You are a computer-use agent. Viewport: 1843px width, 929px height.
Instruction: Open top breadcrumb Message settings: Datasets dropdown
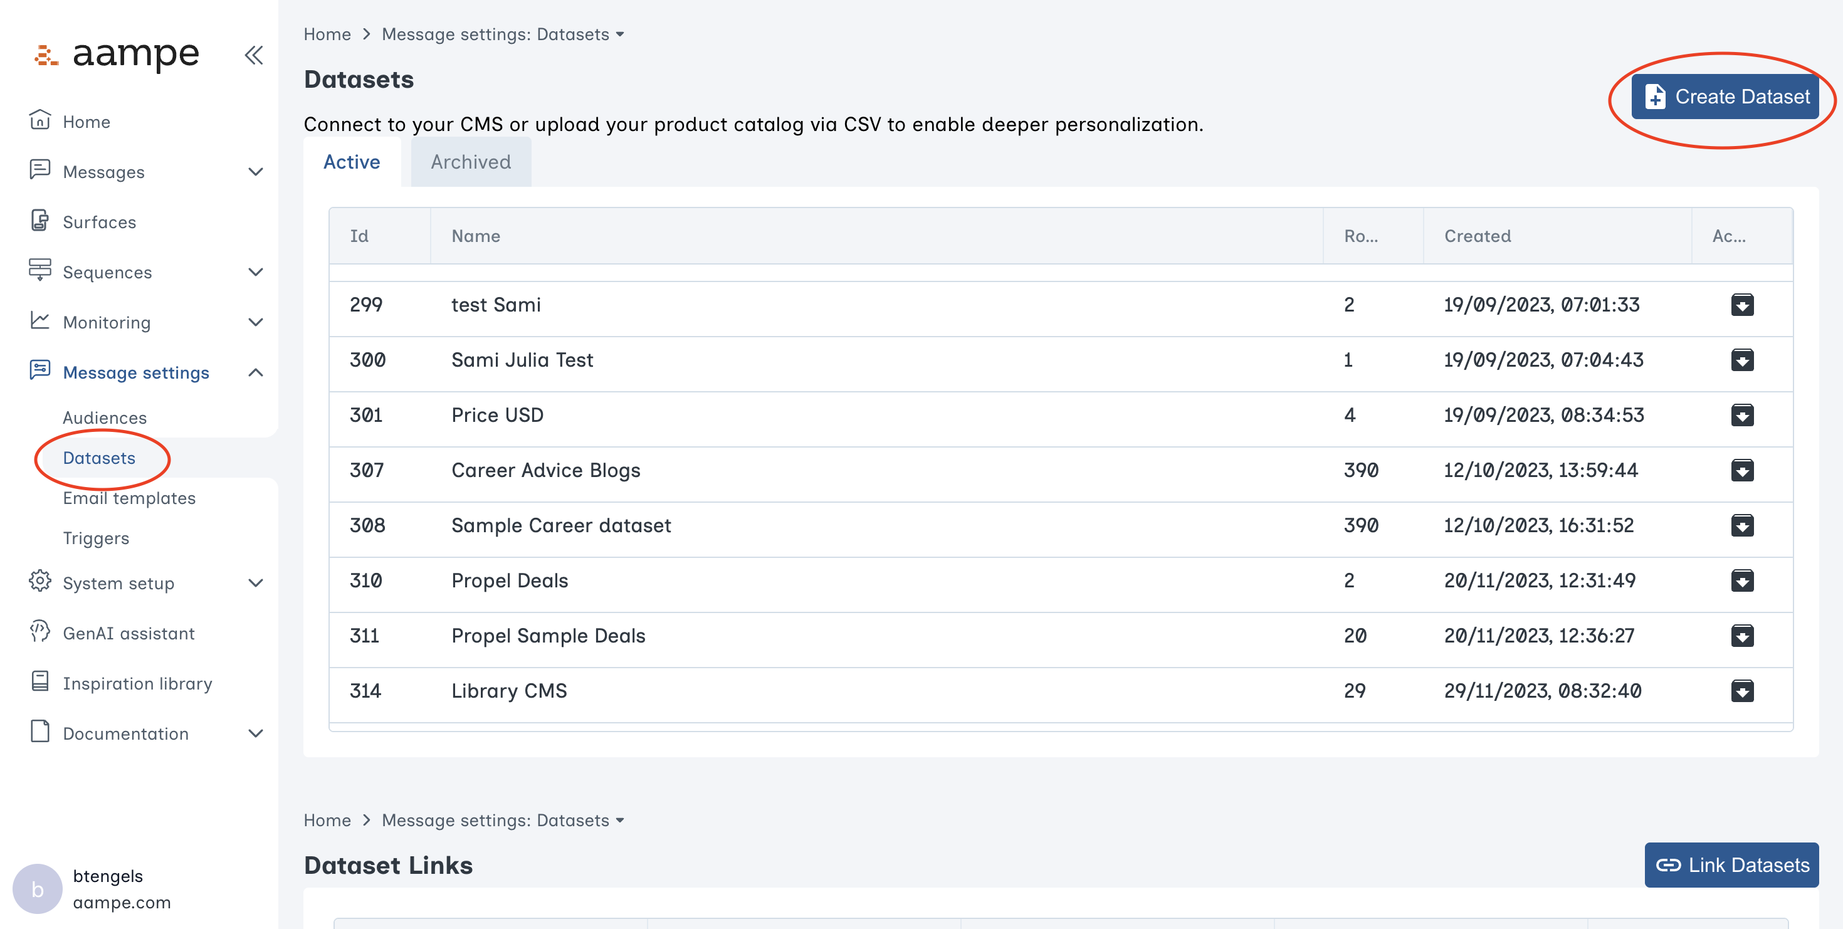(x=503, y=34)
